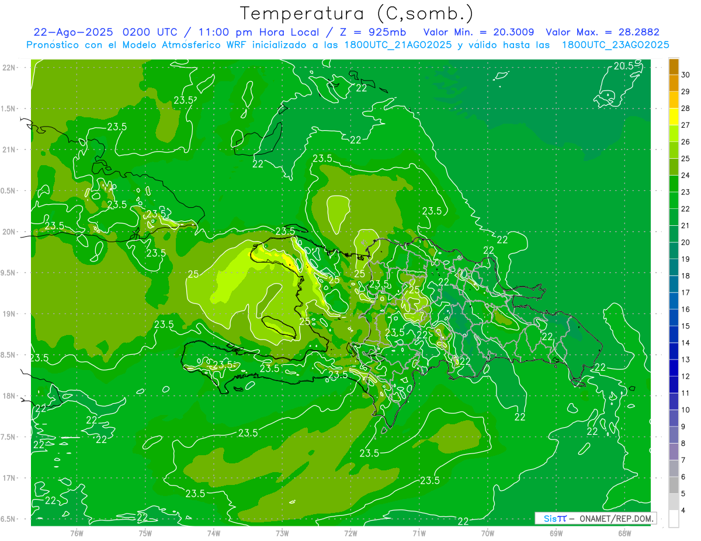Viewport: 701px width, 541px height.
Task: Click the '17' label on the color scale
Action: pos(686,292)
